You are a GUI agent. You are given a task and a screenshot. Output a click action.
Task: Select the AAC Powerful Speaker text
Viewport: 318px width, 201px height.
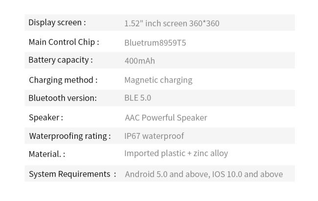(x=166, y=118)
